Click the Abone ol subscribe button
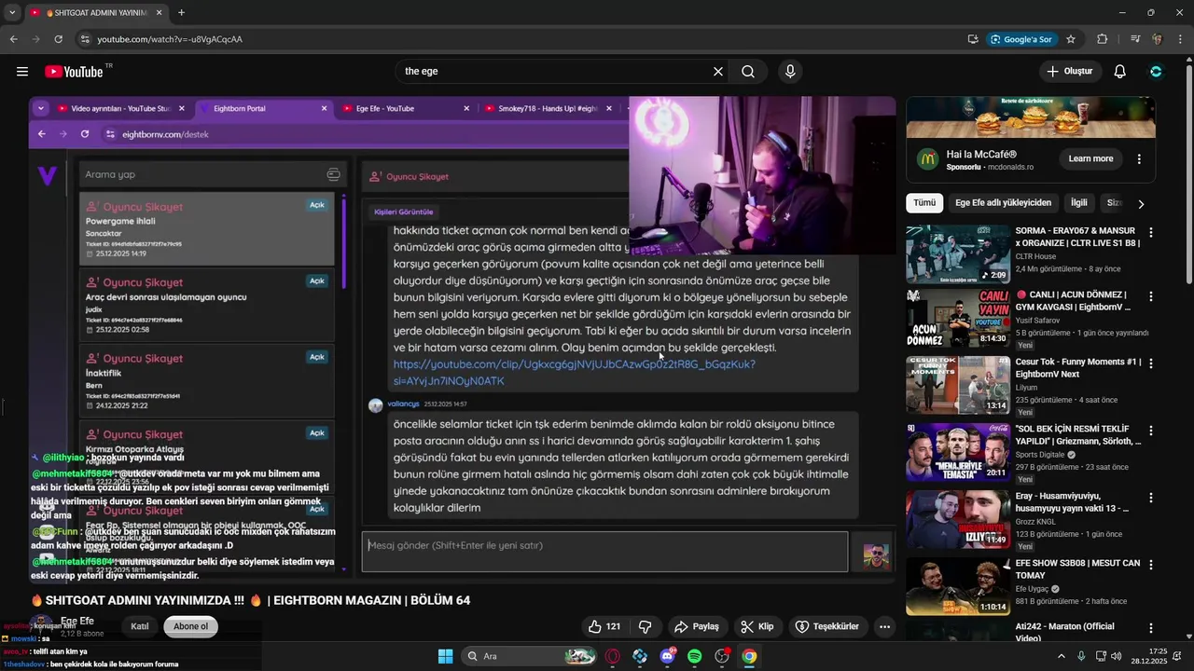The height and width of the screenshot is (671, 1194). tap(190, 626)
